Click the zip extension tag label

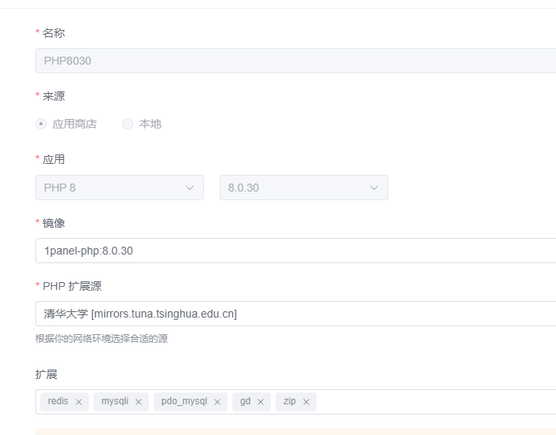(x=290, y=401)
